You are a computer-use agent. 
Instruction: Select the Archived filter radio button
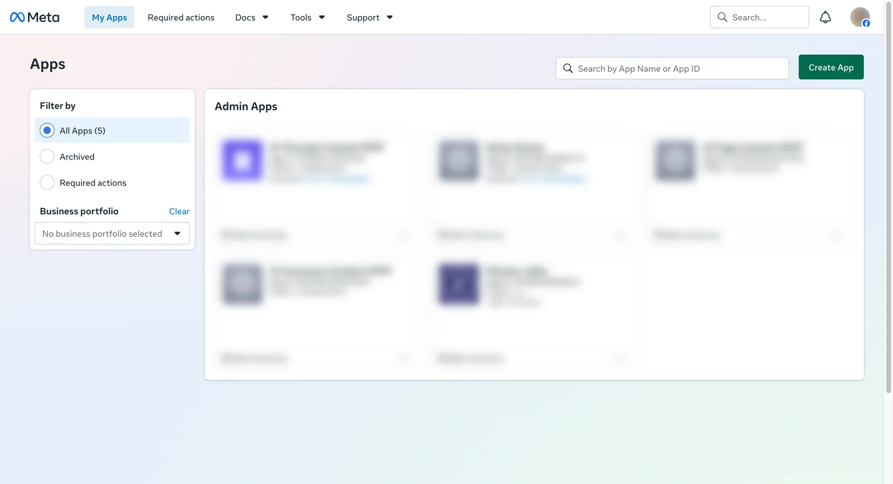point(47,157)
